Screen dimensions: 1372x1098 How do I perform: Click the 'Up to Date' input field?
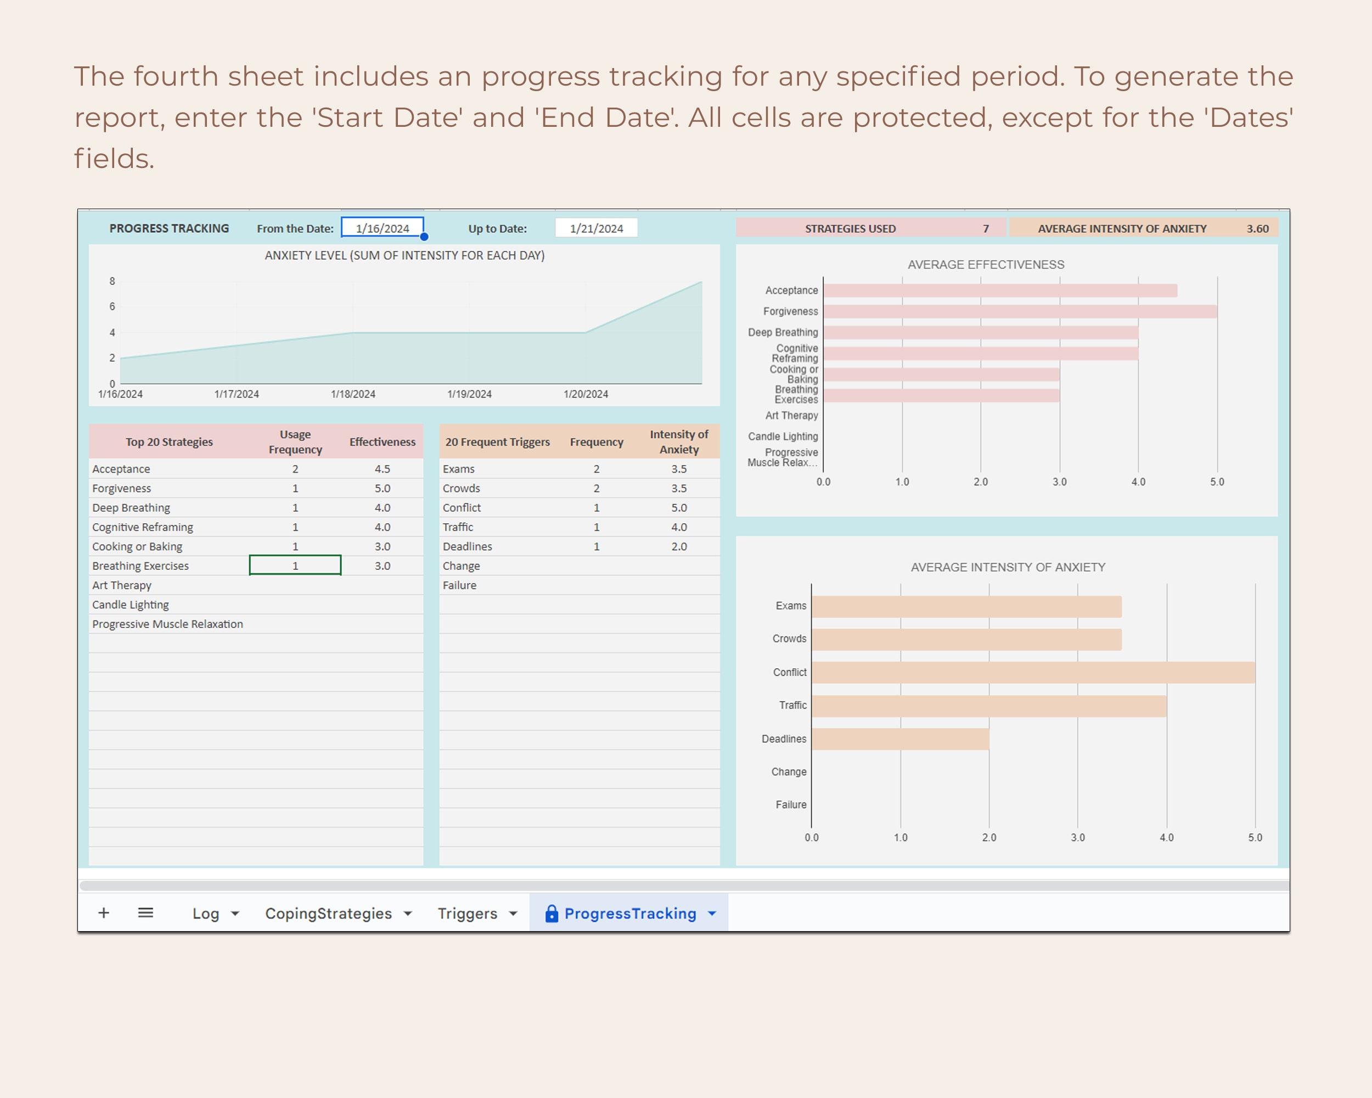tap(595, 227)
